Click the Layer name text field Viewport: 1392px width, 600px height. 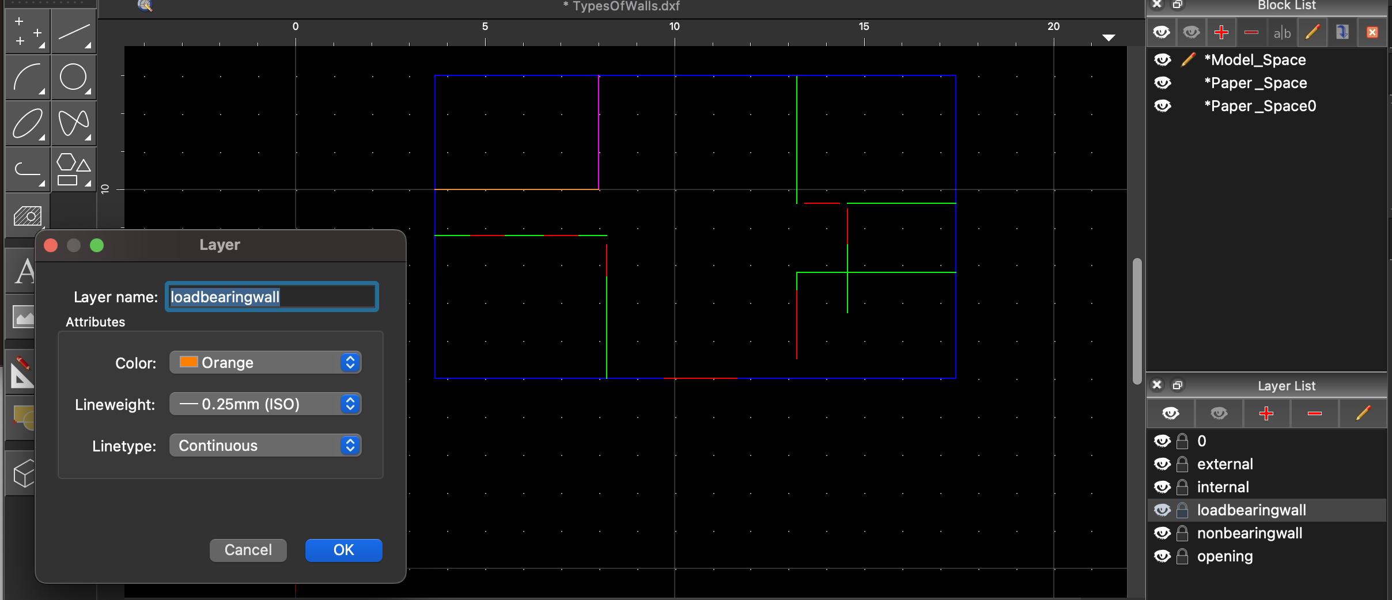pyautogui.click(x=271, y=297)
